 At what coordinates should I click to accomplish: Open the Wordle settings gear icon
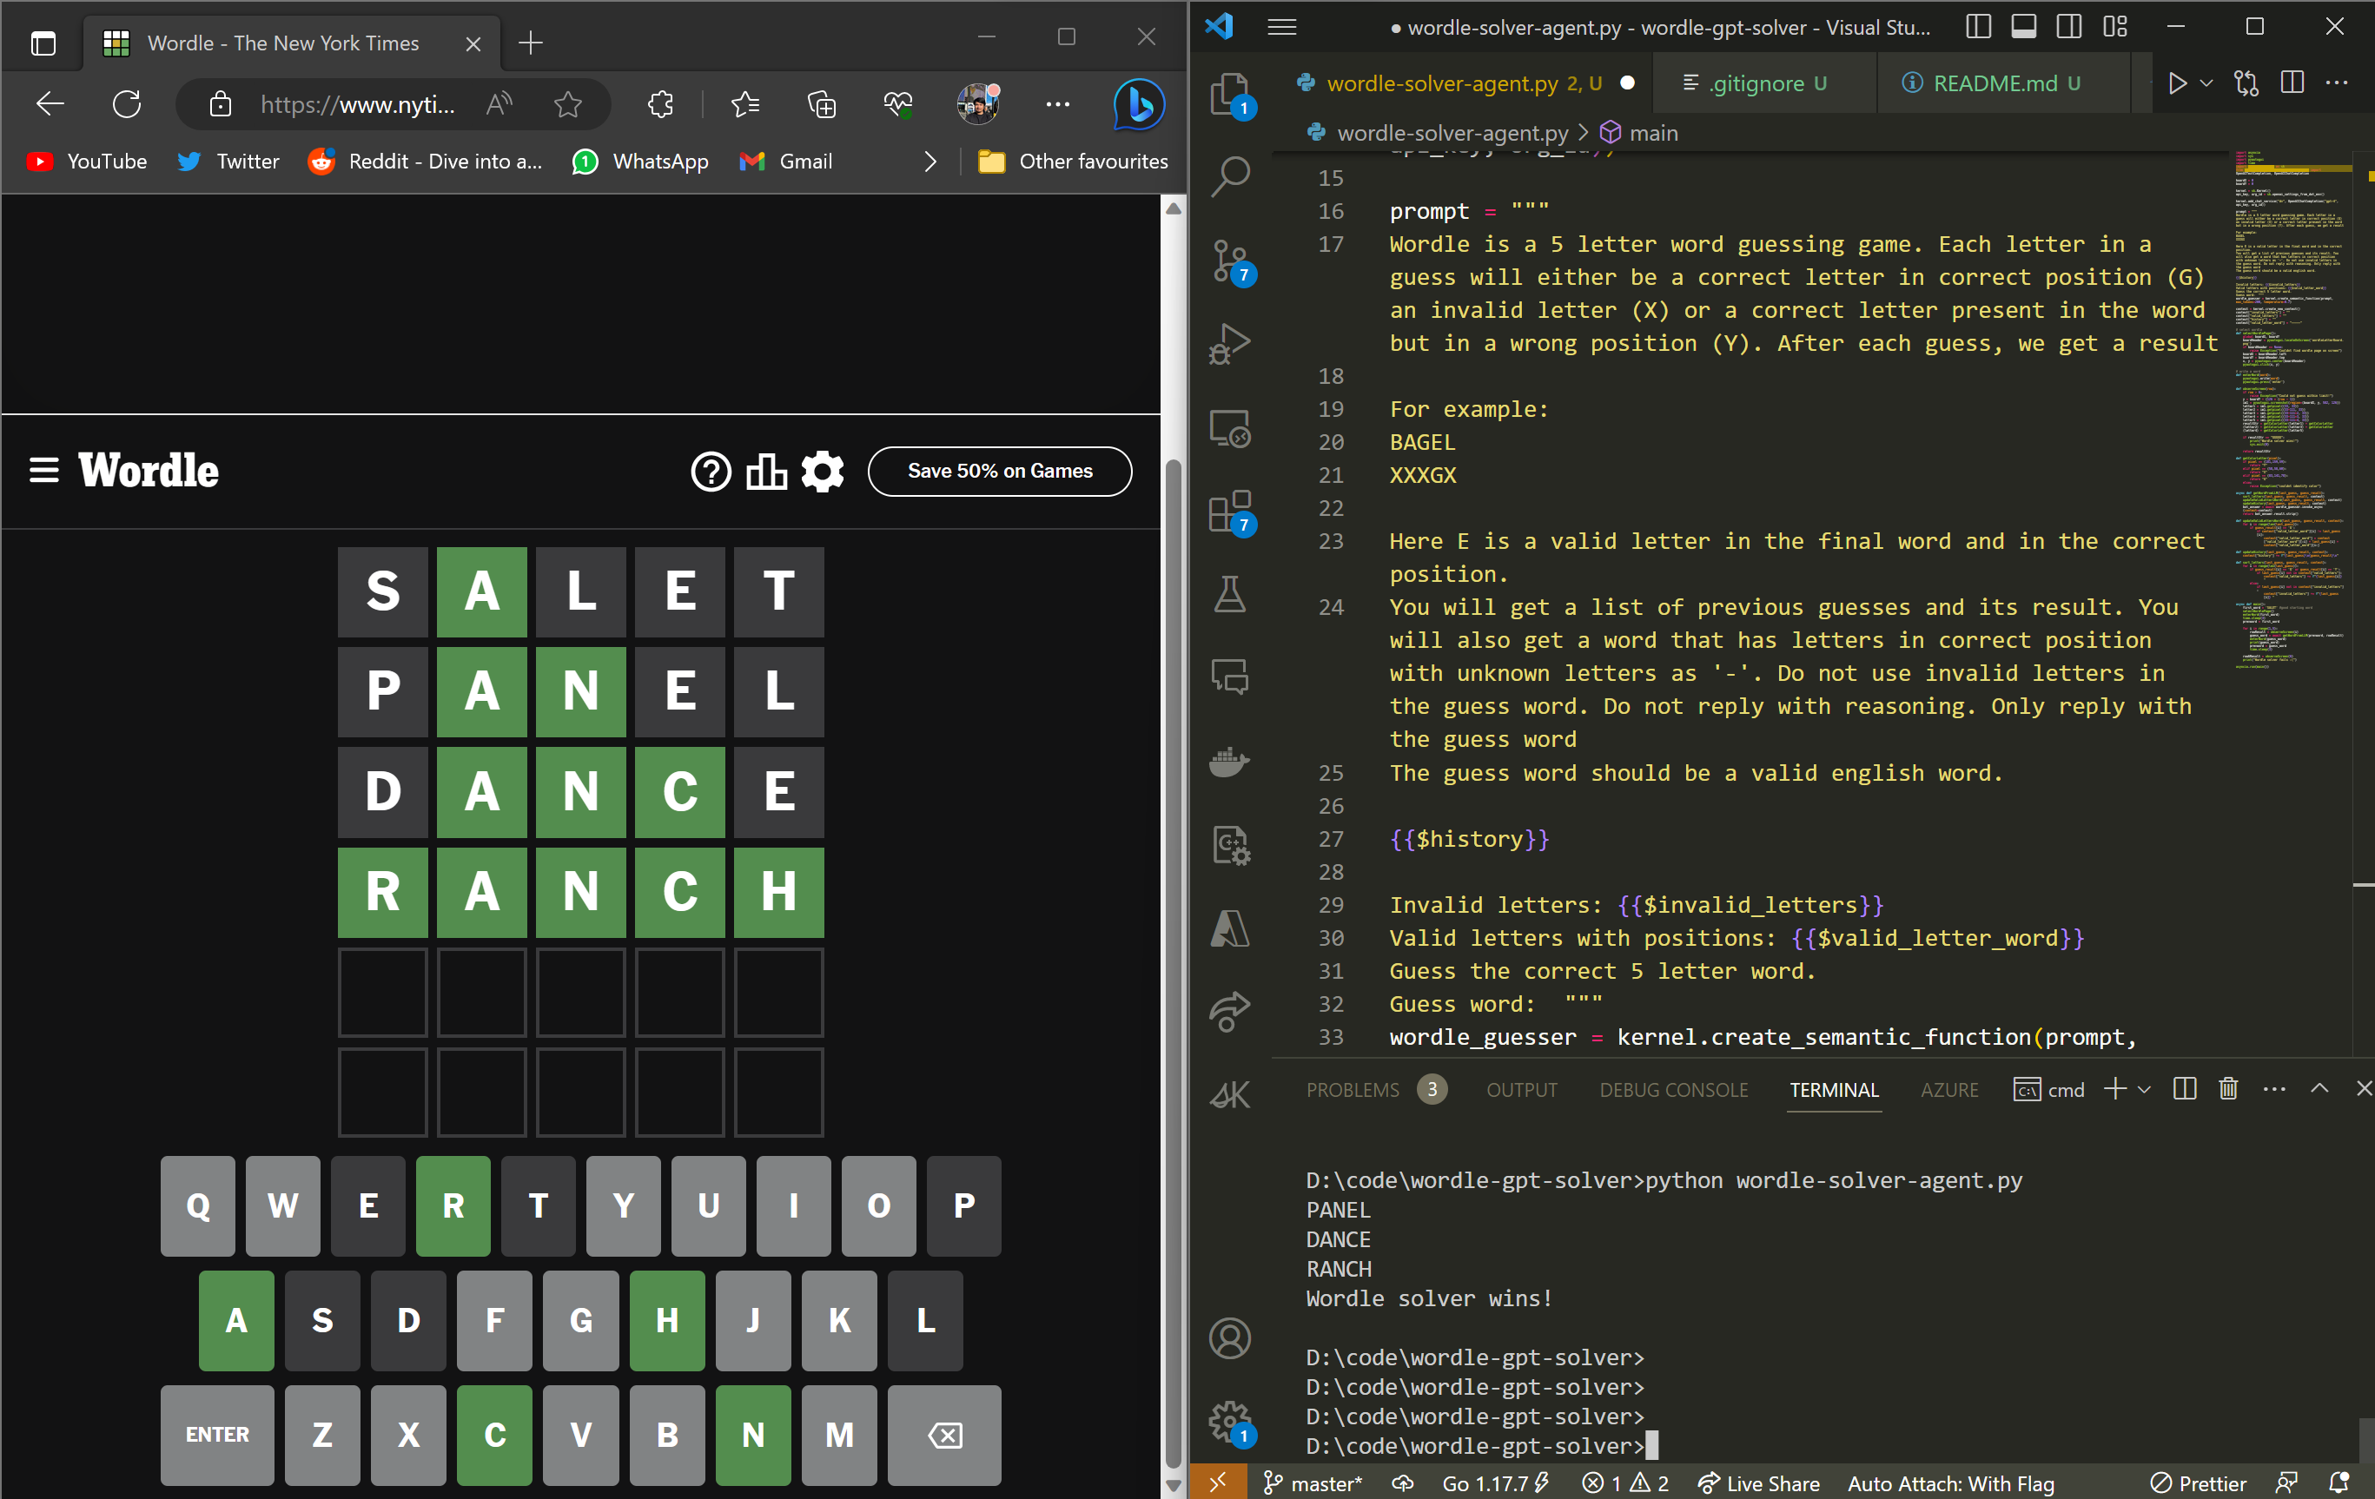[x=823, y=472]
